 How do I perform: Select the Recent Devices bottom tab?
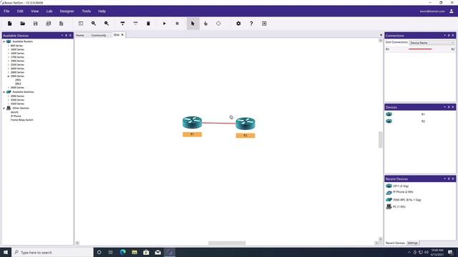[x=395, y=243]
